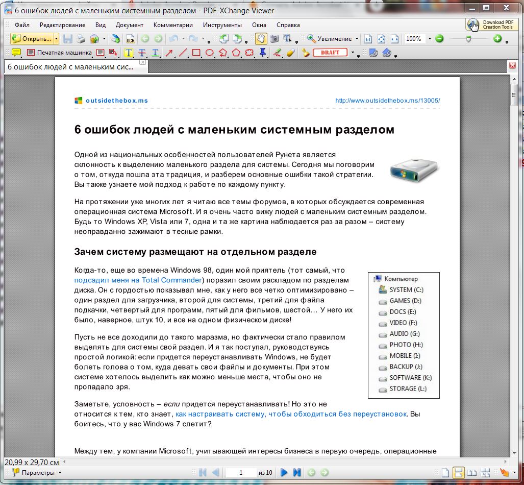Click the Email document icon
The height and width of the screenshot is (485, 524).
tap(94, 39)
